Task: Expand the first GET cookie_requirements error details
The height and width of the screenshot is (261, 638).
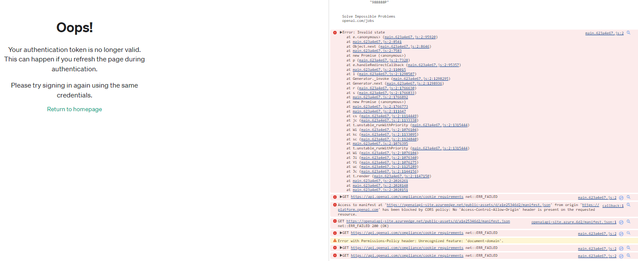Action: point(340,197)
